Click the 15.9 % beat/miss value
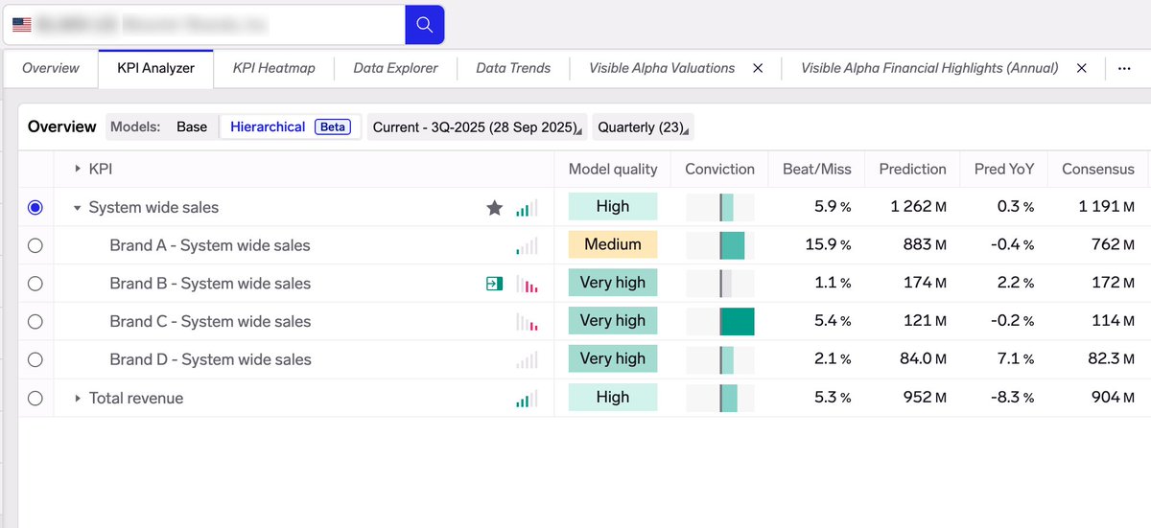The image size is (1151, 528). (828, 245)
